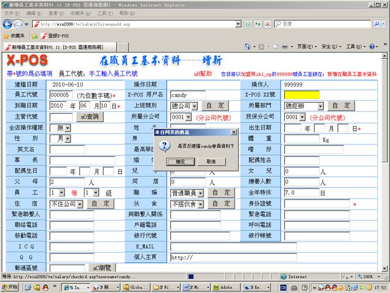This screenshot has width=390, height=293.
Task: Expand the 所屬部門 總經辦 dropdown
Action: click(320, 106)
